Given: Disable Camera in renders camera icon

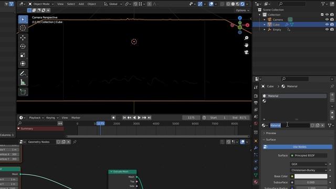Looking at the screenshot, I should coord(332,19).
